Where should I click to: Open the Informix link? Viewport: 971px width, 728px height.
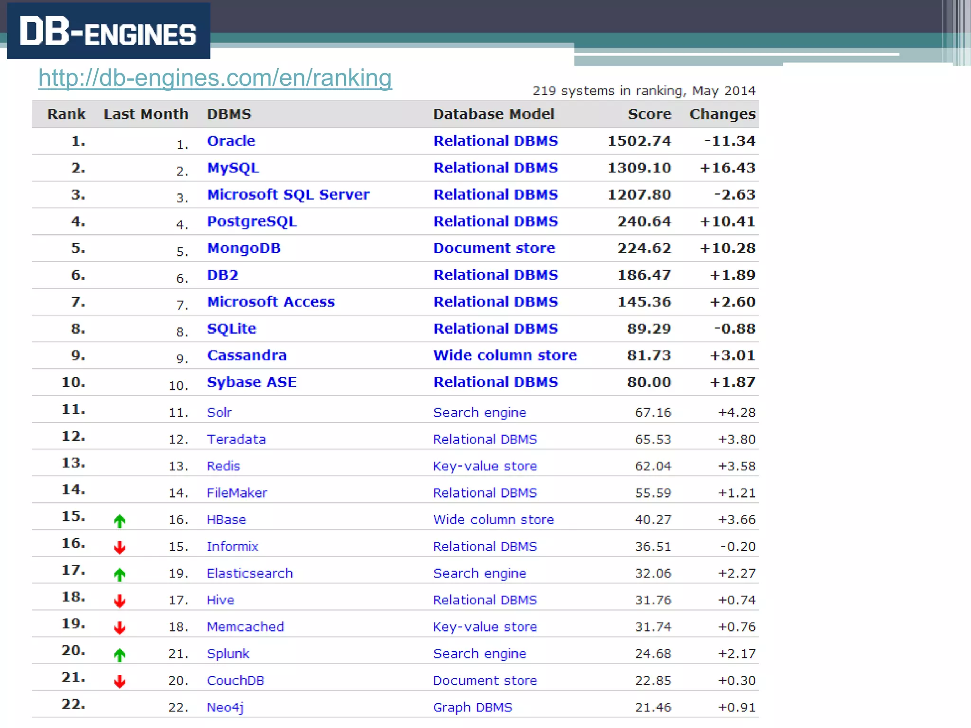click(232, 546)
